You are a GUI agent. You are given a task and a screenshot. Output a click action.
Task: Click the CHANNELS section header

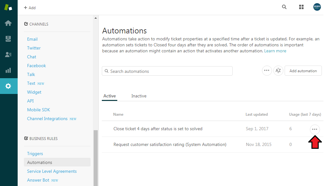click(37, 24)
